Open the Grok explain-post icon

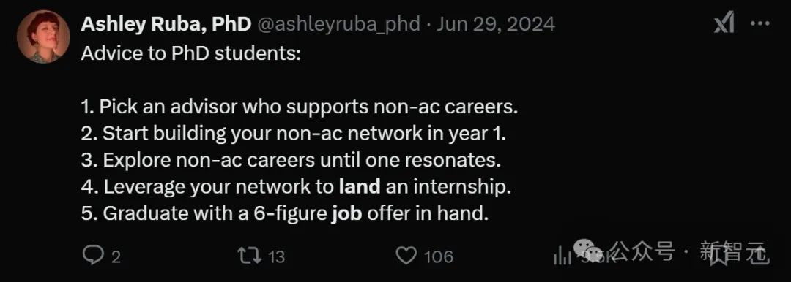pyautogui.click(x=724, y=23)
